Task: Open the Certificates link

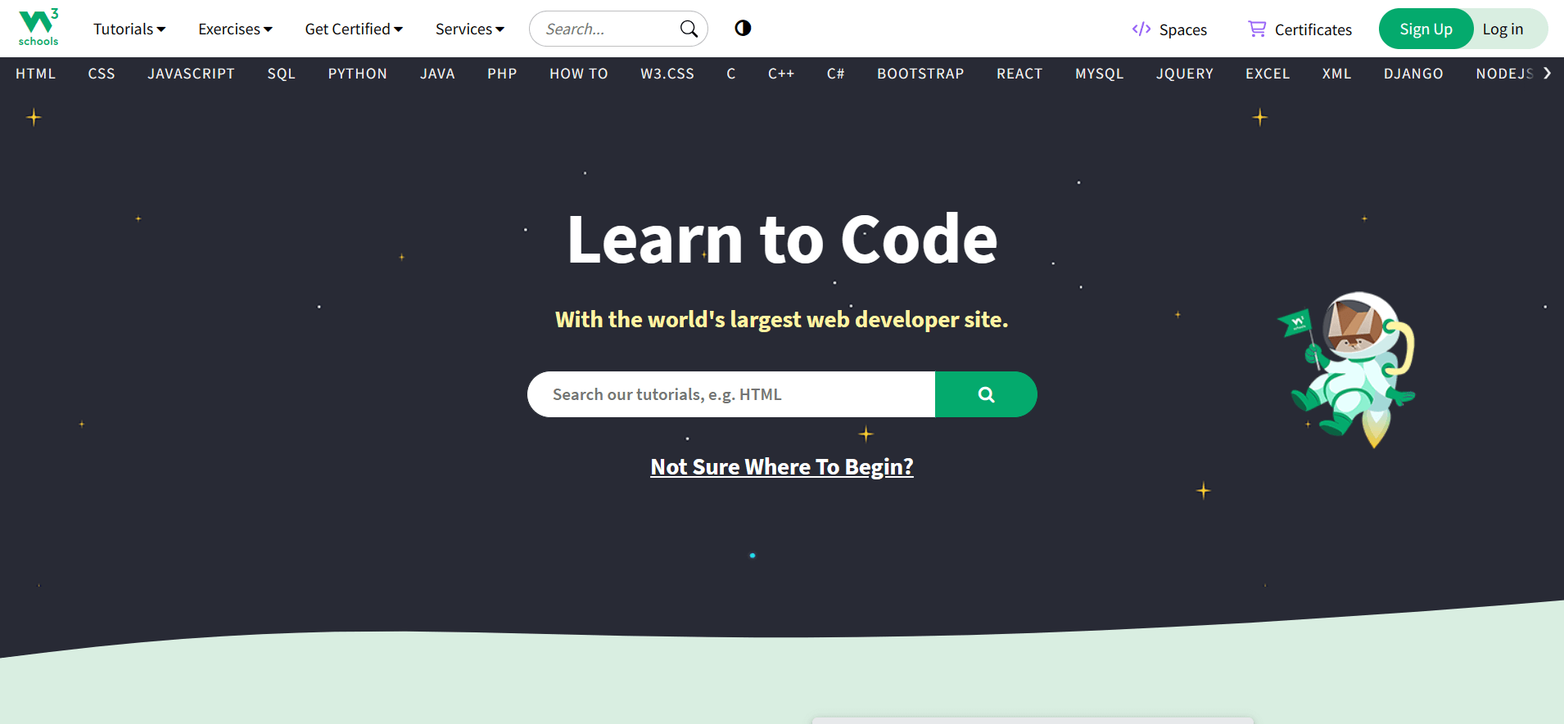Action: [x=1300, y=29]
